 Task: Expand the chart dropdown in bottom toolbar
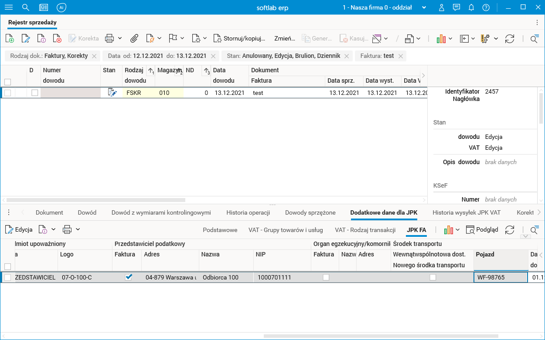(x=458, y=229)
